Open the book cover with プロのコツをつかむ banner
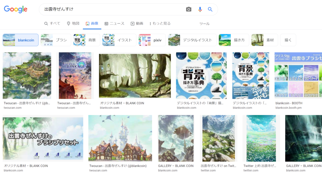Viewport: 322px width, 173px height. 251,75
